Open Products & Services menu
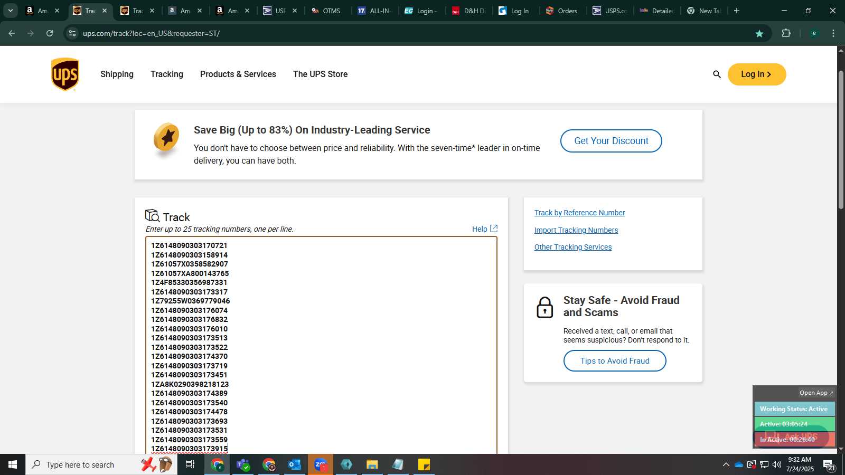845x475 pixels. tap(238, 74)
